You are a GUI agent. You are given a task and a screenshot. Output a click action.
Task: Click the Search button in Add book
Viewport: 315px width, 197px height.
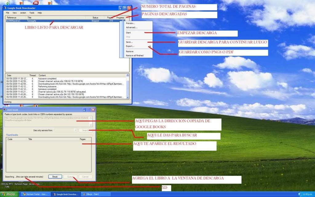click(x=85, y=130)
